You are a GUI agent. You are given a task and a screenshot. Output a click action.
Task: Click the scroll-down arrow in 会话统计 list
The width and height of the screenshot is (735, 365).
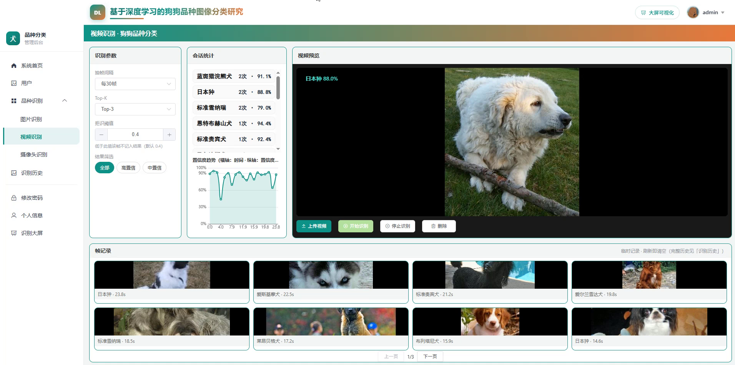[278, 149]
